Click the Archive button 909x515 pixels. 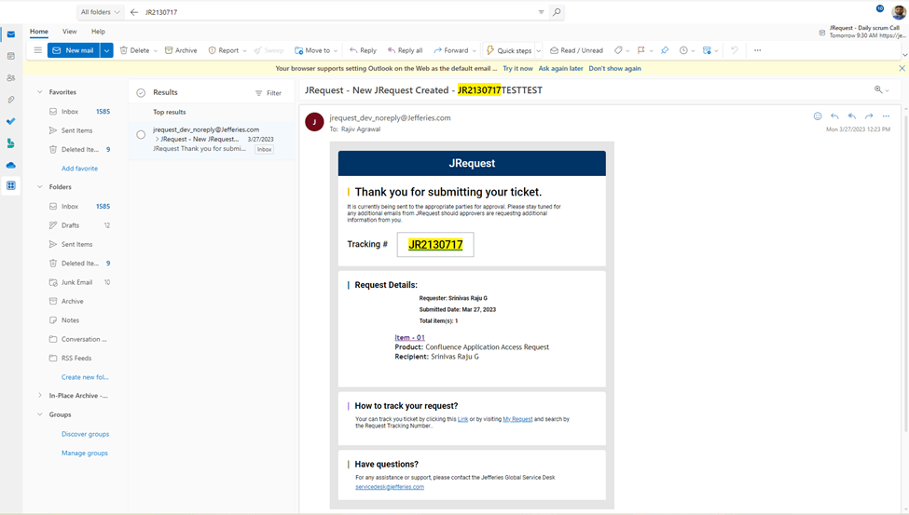coord(181,50)
